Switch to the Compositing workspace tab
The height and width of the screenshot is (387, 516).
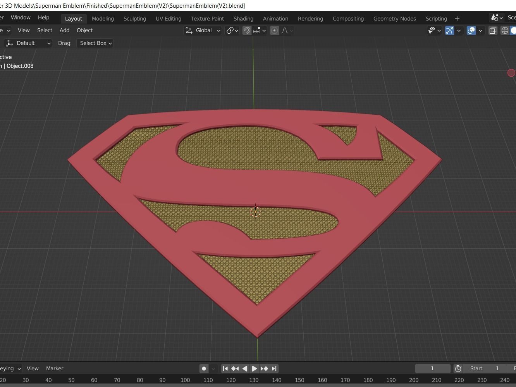(x=348, y=18)
